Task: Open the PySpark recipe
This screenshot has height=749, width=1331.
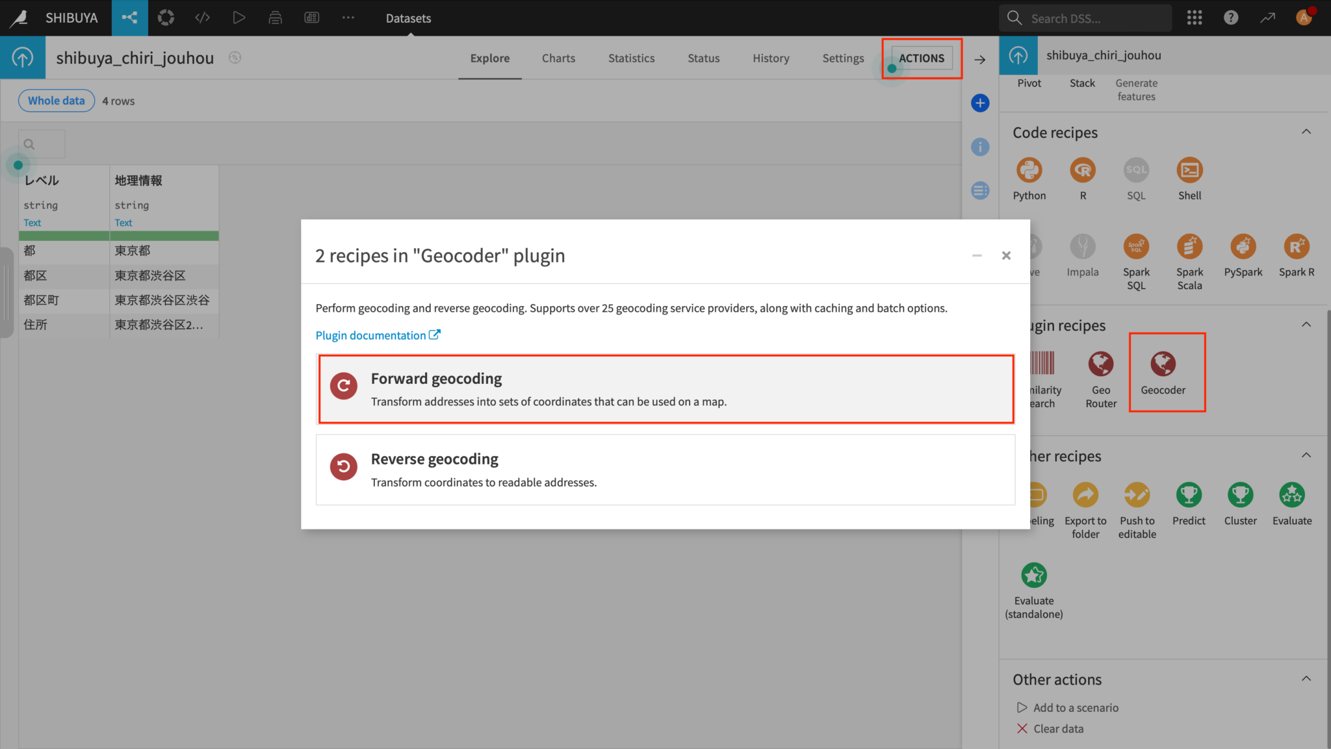Action: coord(1243,247)
